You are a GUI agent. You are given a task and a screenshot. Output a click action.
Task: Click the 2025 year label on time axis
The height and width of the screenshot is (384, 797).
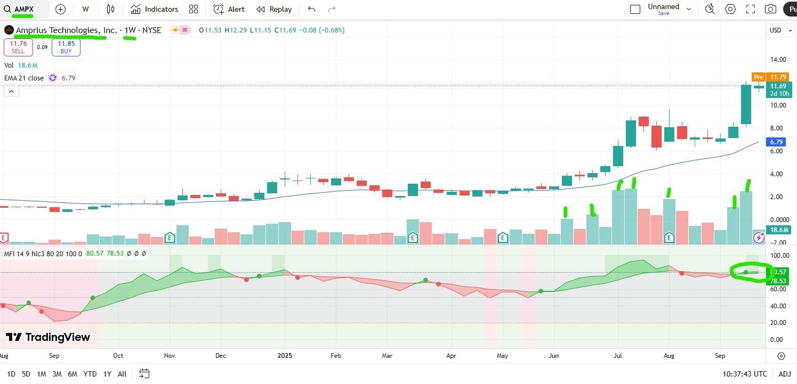(x=285, y=356)
